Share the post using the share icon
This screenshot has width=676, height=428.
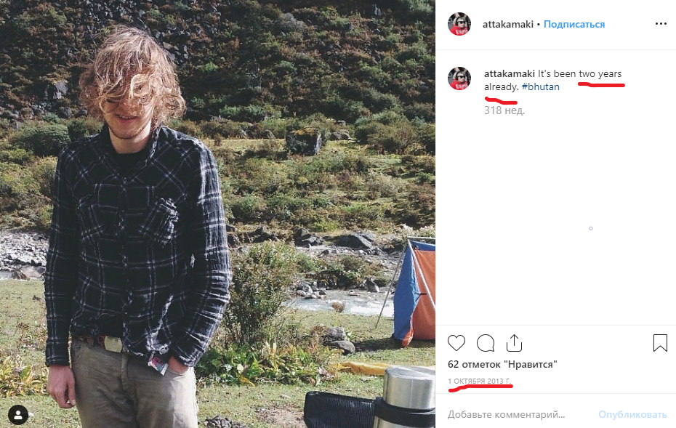514,342
